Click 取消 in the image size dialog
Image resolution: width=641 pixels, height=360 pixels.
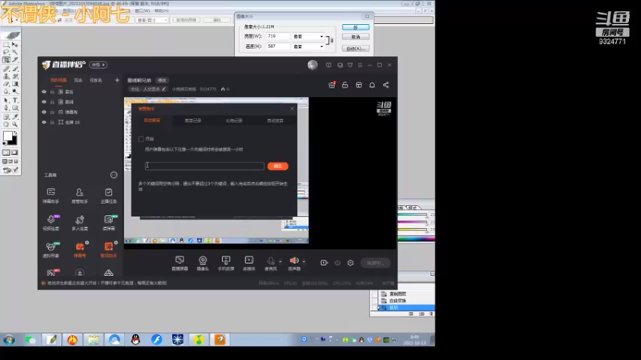(x=355, y=37)
